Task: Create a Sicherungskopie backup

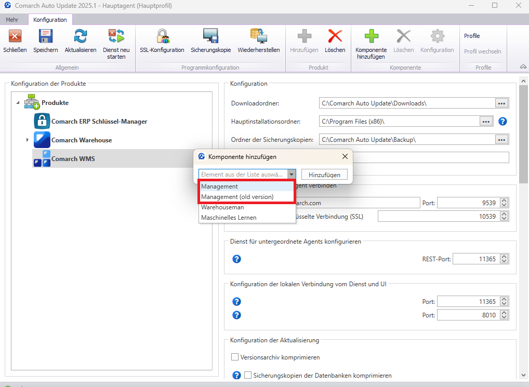Action: click(211, 36)
